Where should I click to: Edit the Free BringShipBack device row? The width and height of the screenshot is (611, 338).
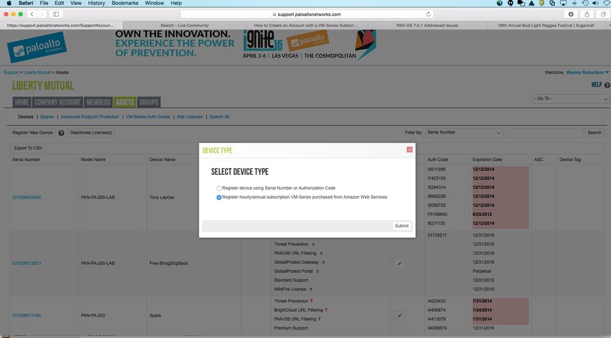(x=399, y=263)
